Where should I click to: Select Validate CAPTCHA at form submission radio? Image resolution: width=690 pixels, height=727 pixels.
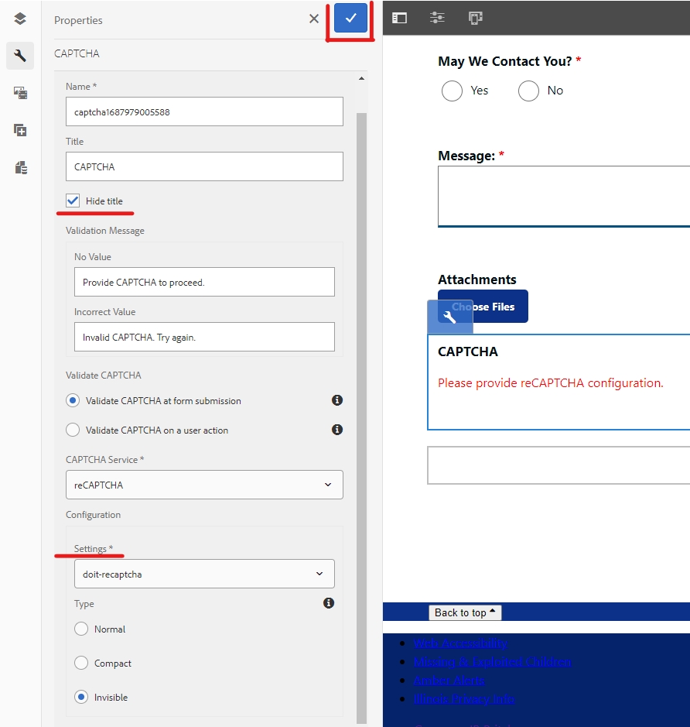coord(73,400)
